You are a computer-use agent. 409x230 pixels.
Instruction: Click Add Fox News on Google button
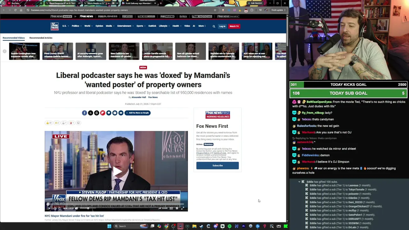(137, 113)
